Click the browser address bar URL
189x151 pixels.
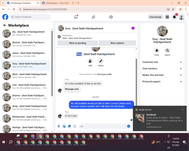pyautogui.click(x=45, y=9)
